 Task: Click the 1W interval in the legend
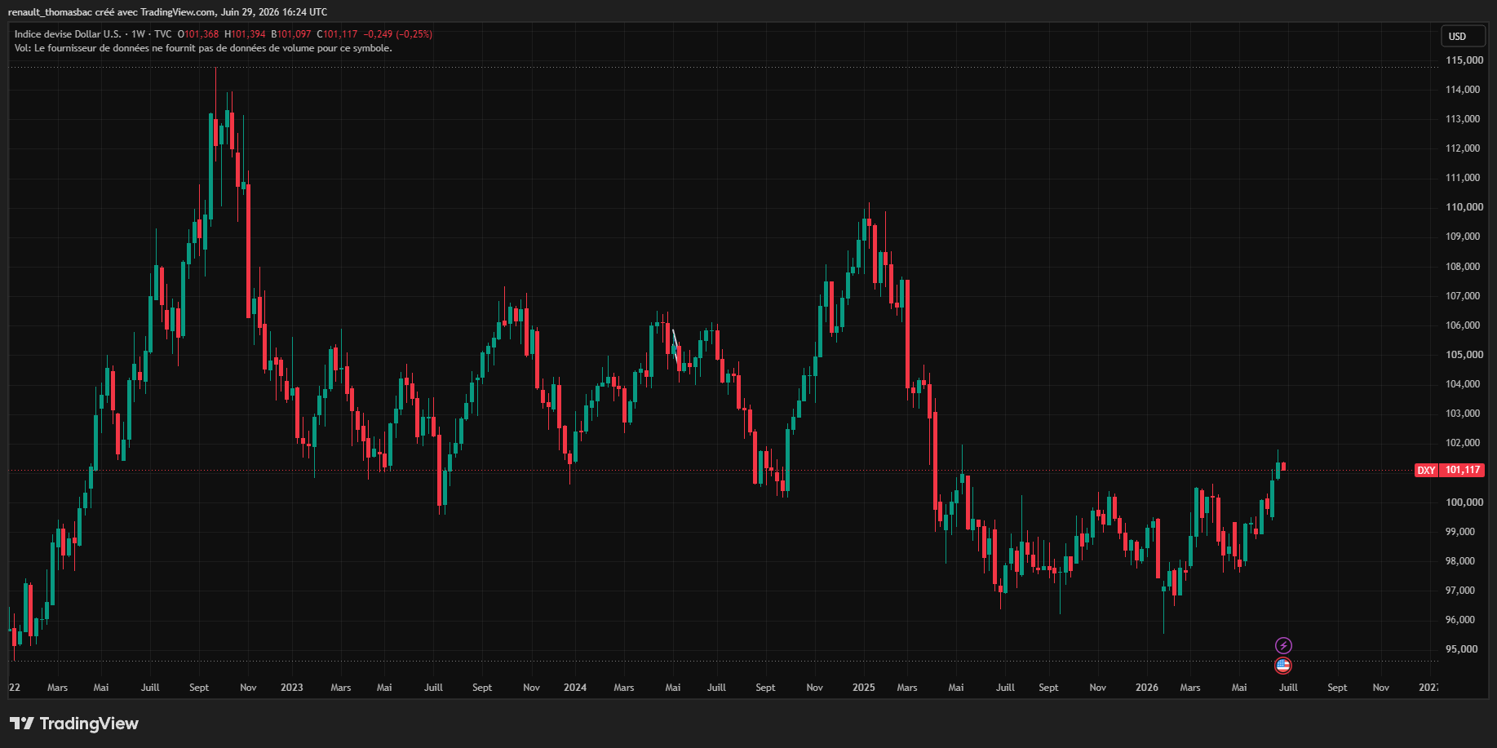click(x=138, y=34)
